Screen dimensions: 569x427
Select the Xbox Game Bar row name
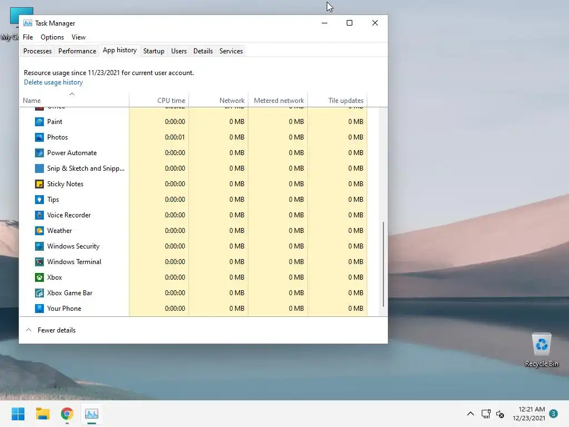(69, 293)
